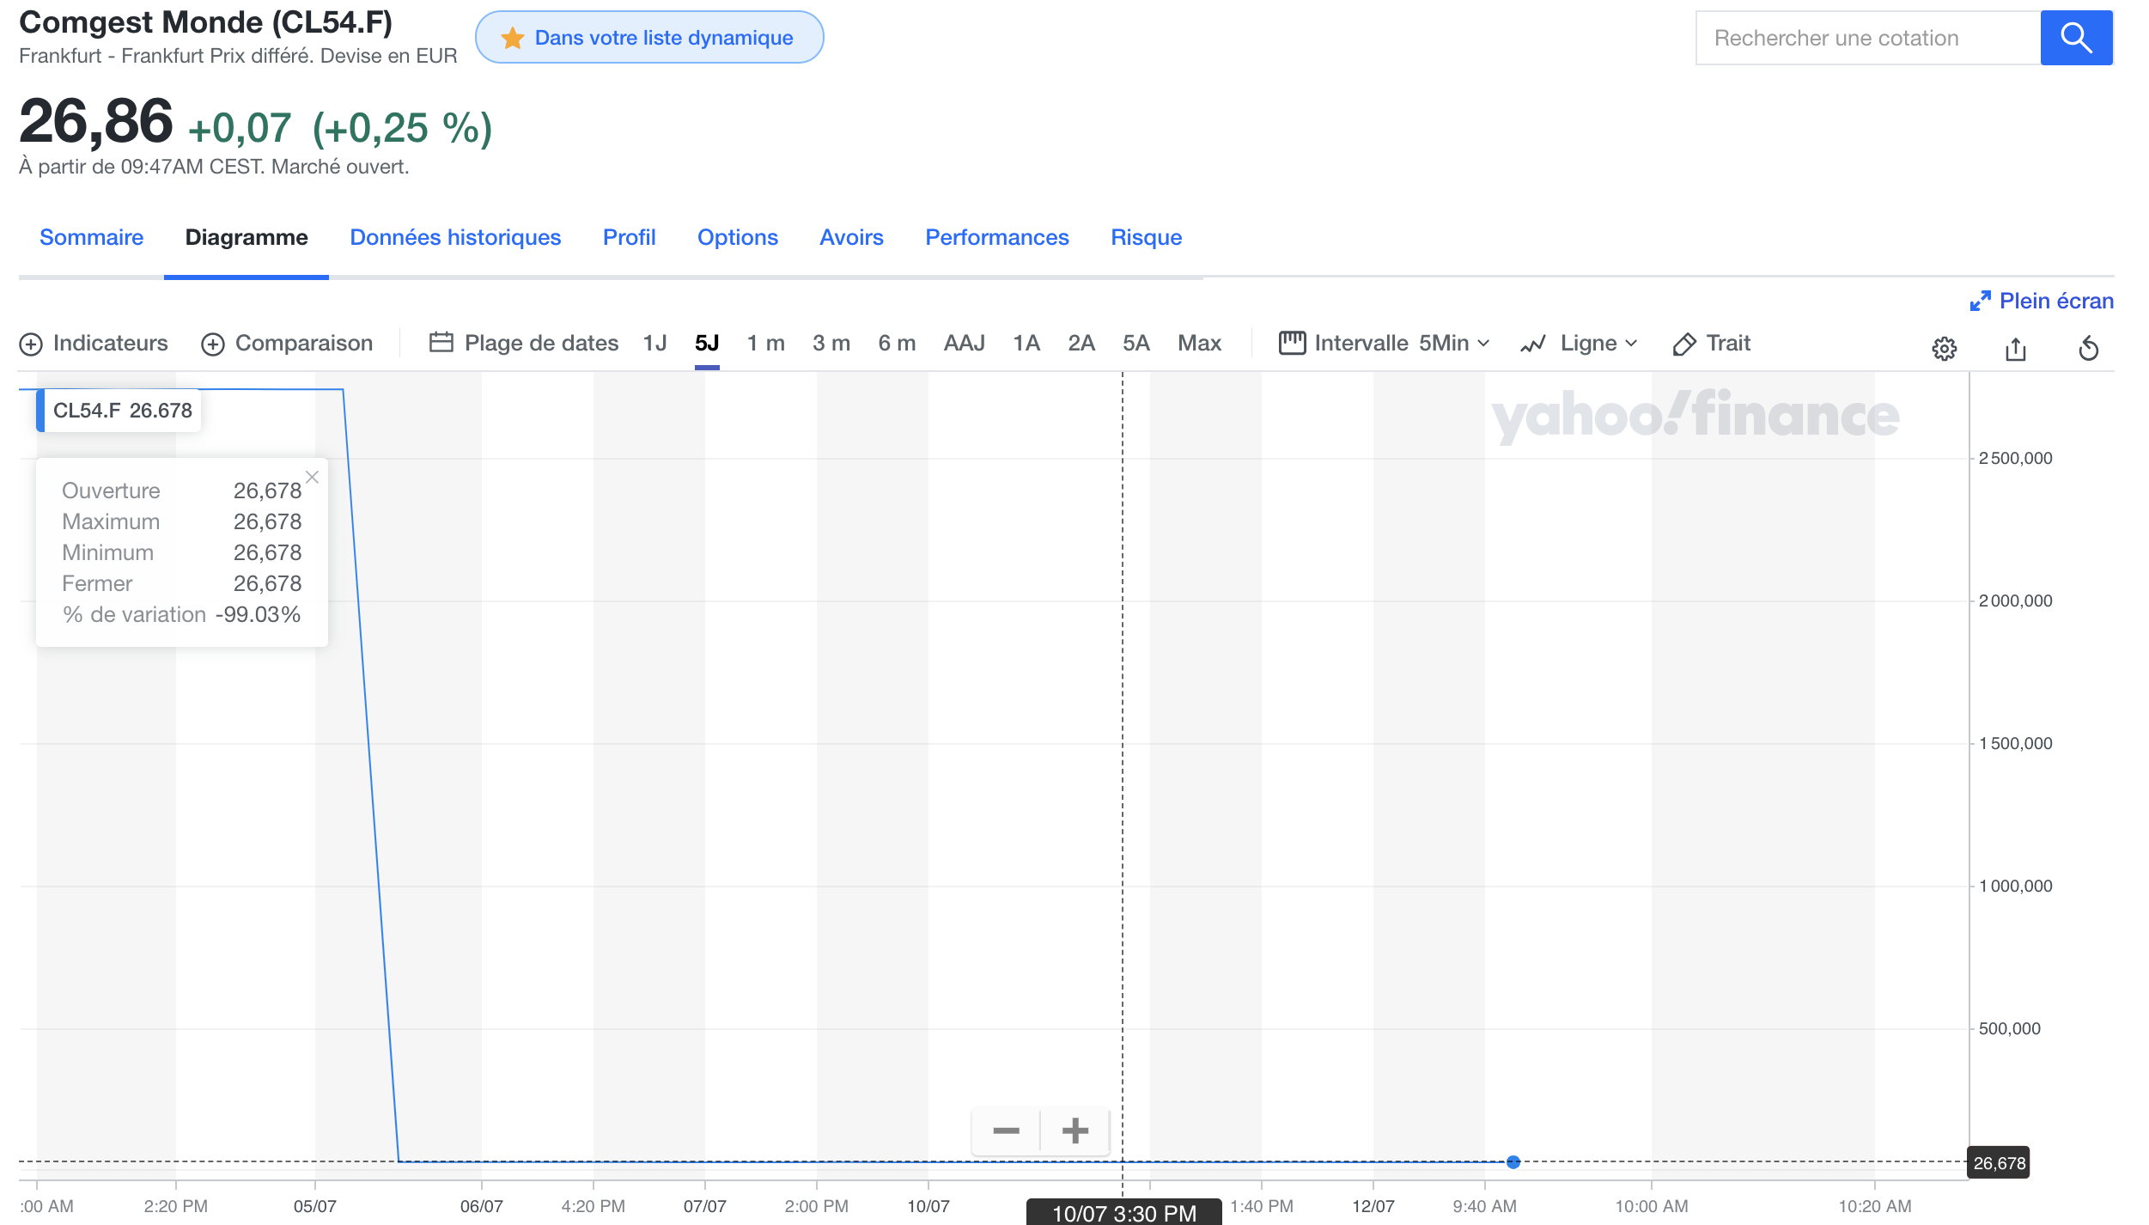
Task: Select the 5A range
Action: click(x=1135, y=343)
